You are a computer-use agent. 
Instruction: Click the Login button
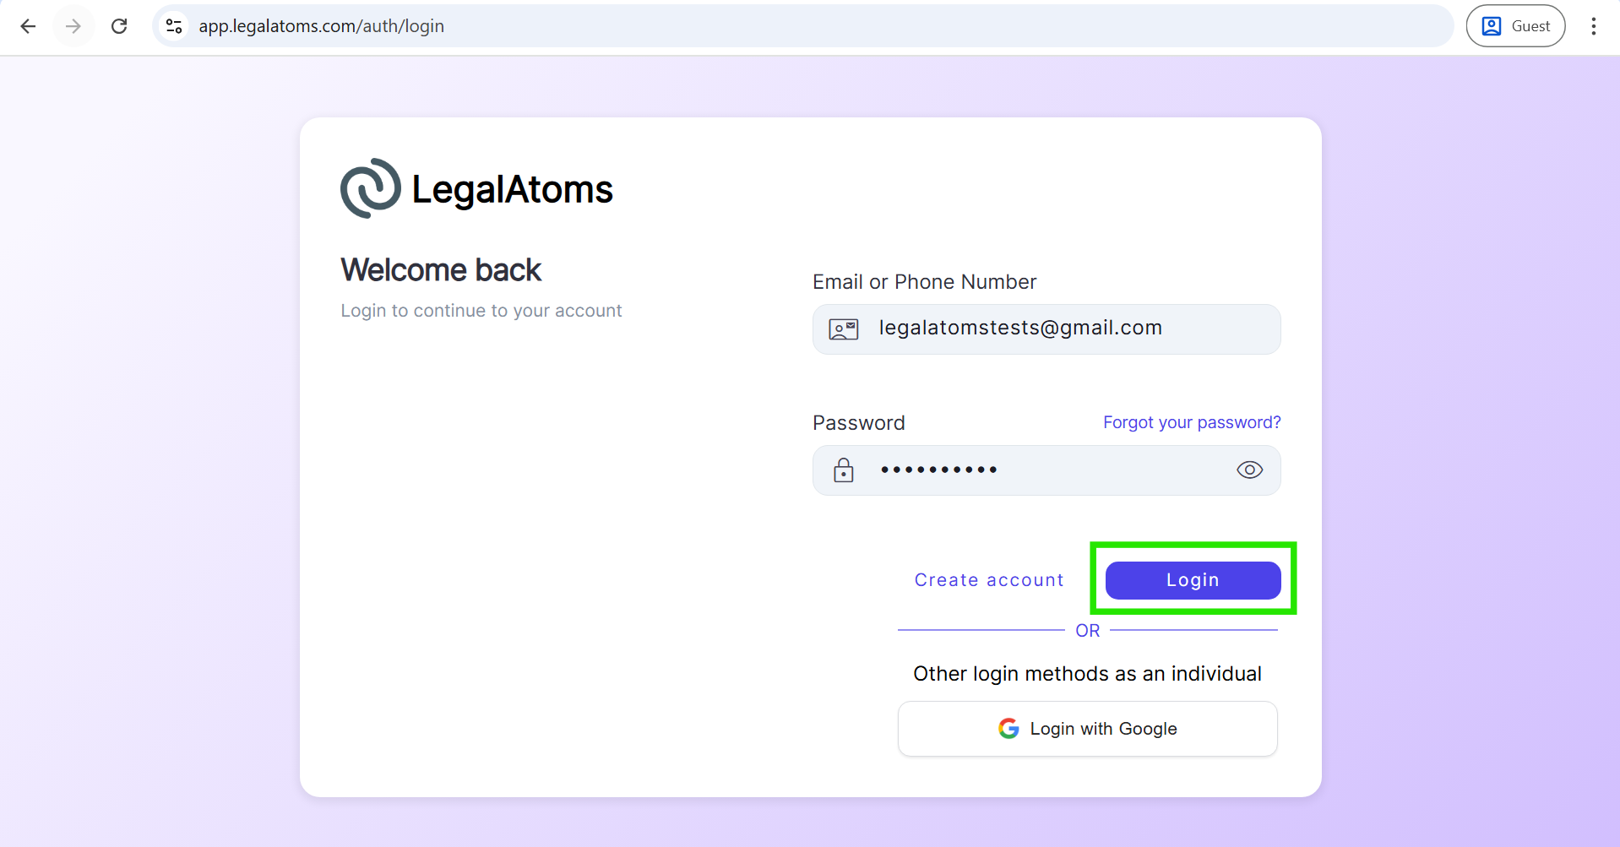pos(1193,580)
